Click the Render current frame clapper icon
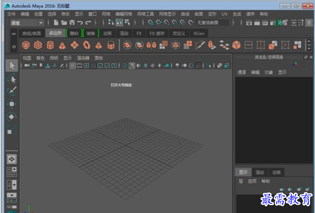Viewport: 315px width, 213px height. [257, 22]
